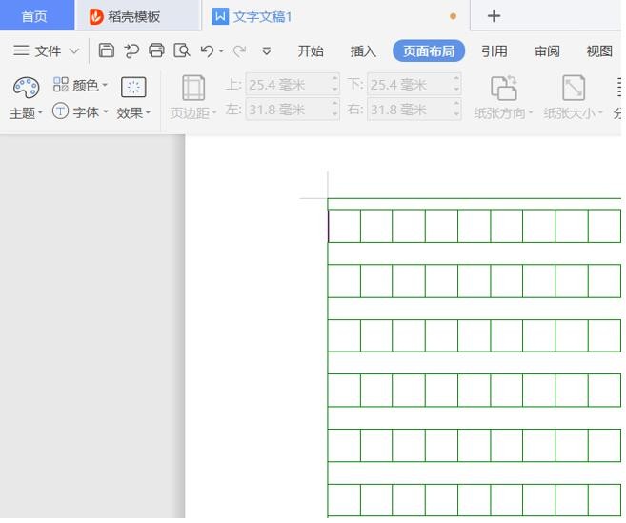Screen dimensions: 626x523
Task: Switch to the 引用 ribbon tab
Action: tap(494, 50)
